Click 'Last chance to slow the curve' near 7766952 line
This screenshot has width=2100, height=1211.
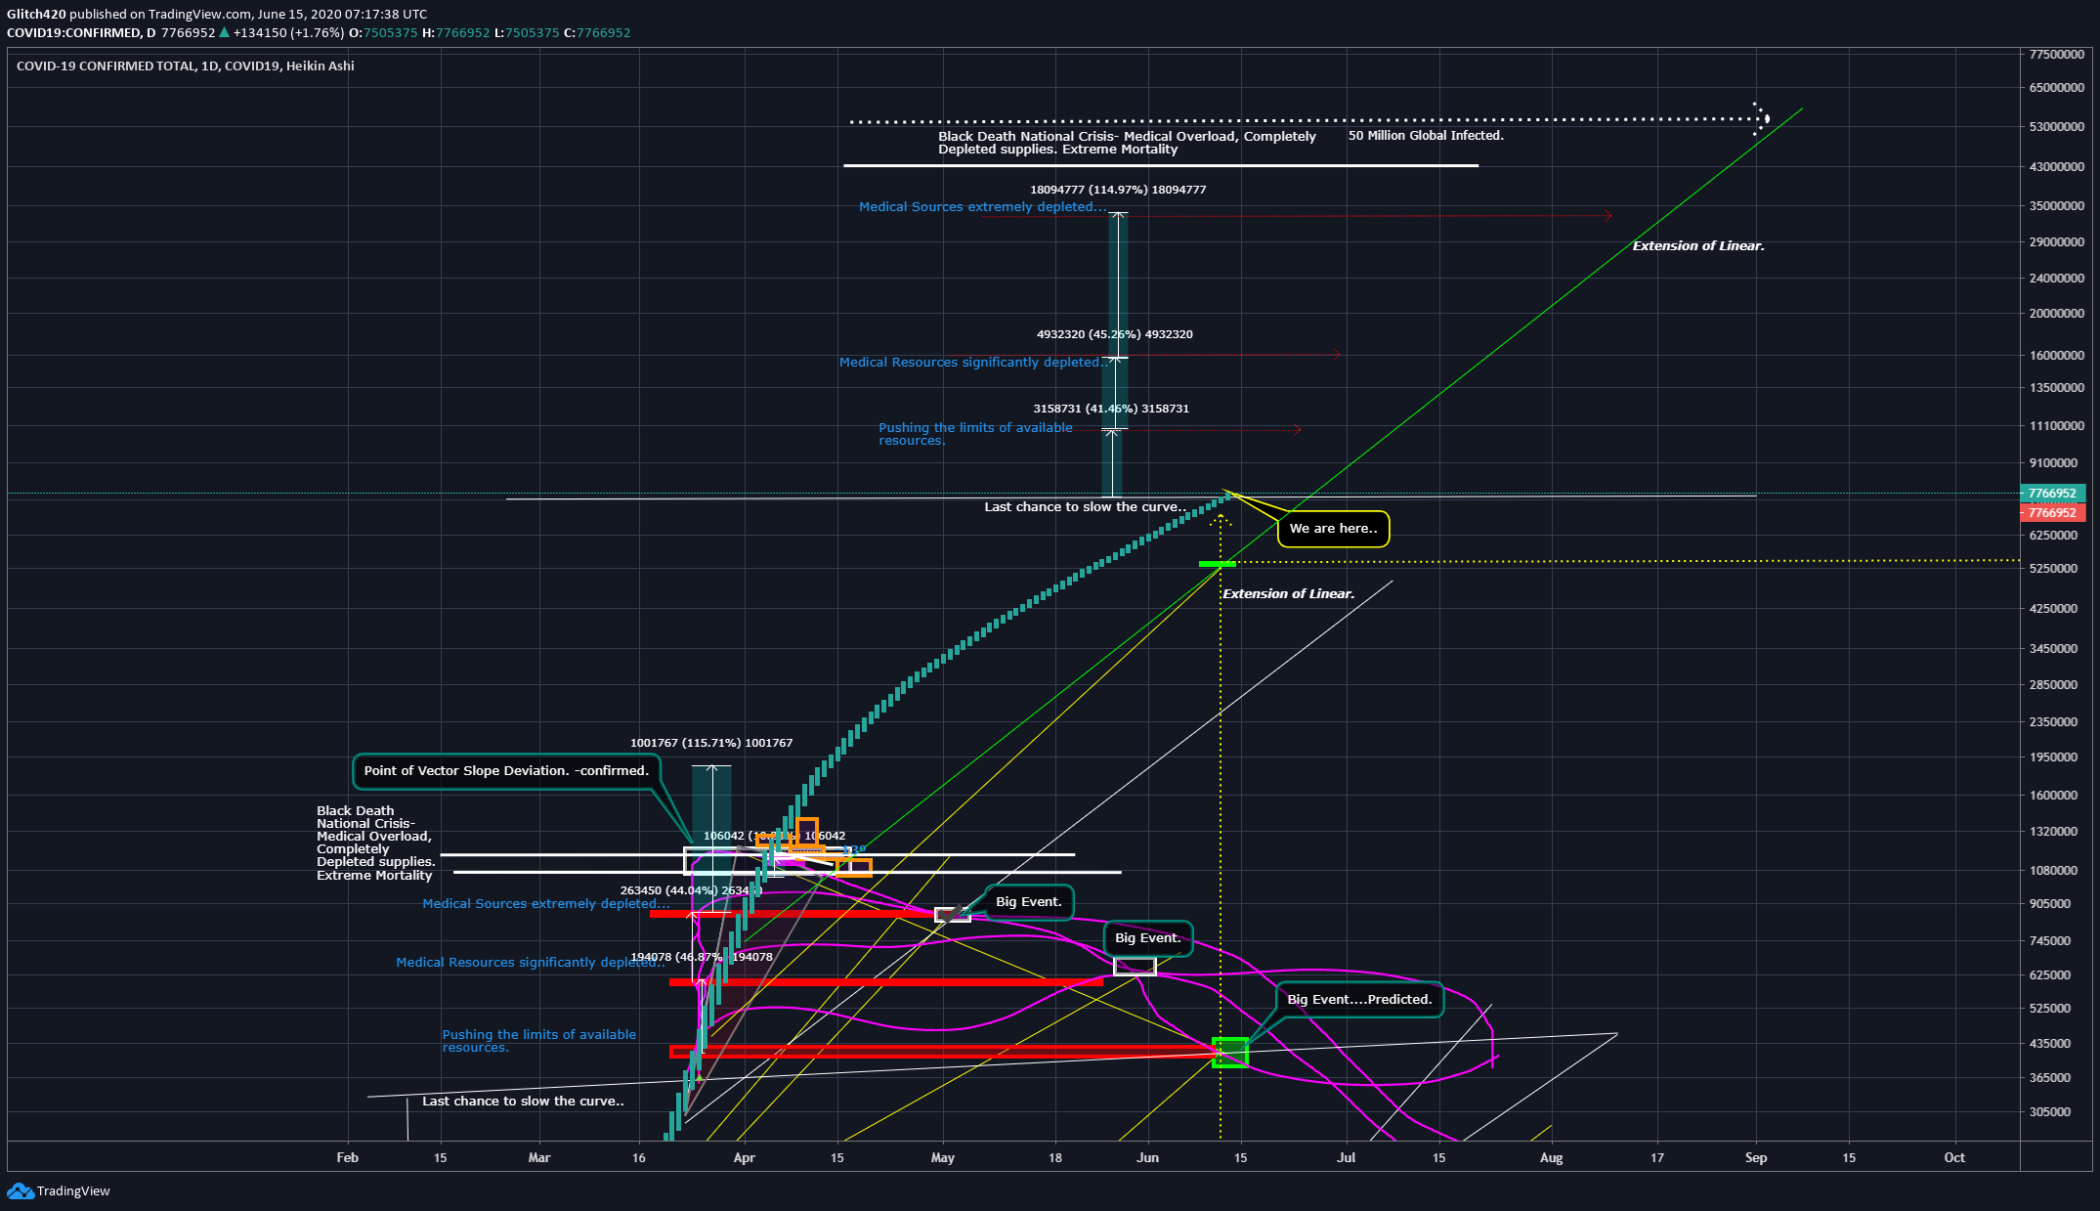pyautogui.click(x=1086, y=506)
